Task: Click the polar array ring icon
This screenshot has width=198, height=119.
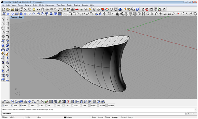Action: coord(55,101)
